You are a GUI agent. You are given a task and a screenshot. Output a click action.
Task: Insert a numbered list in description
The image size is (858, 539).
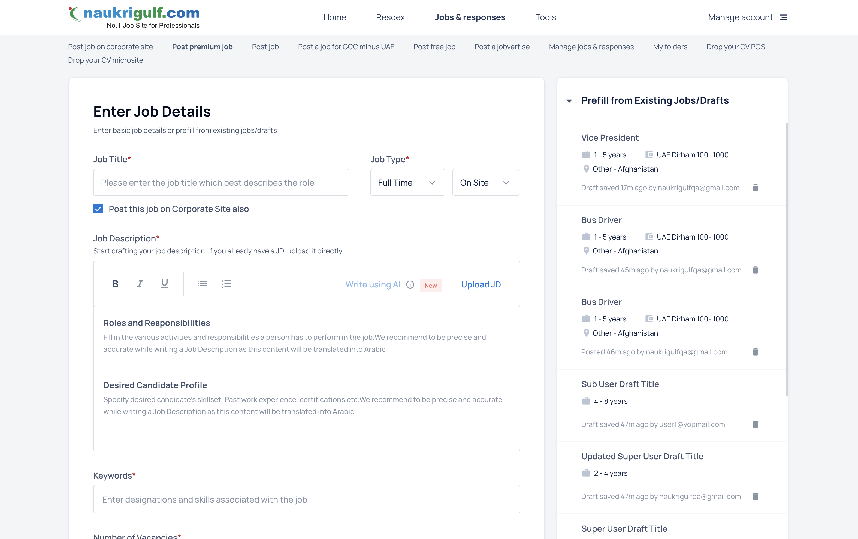click(226, 284)
